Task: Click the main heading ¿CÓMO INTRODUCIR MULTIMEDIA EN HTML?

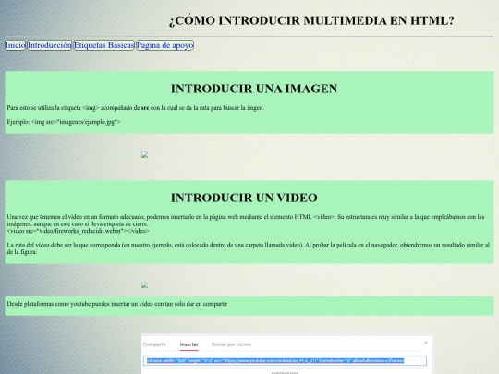Action: (311, 20)
